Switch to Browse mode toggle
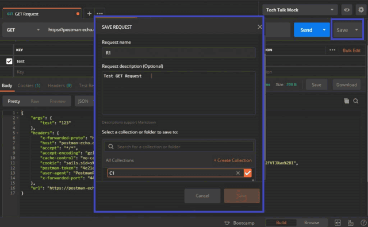368x227 pixels. [312, 222]
